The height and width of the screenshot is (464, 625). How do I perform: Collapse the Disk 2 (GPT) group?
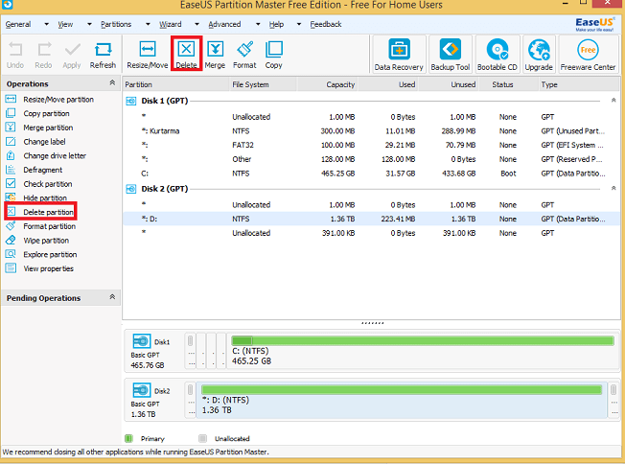pyautogui.click(x=613, y=188)
